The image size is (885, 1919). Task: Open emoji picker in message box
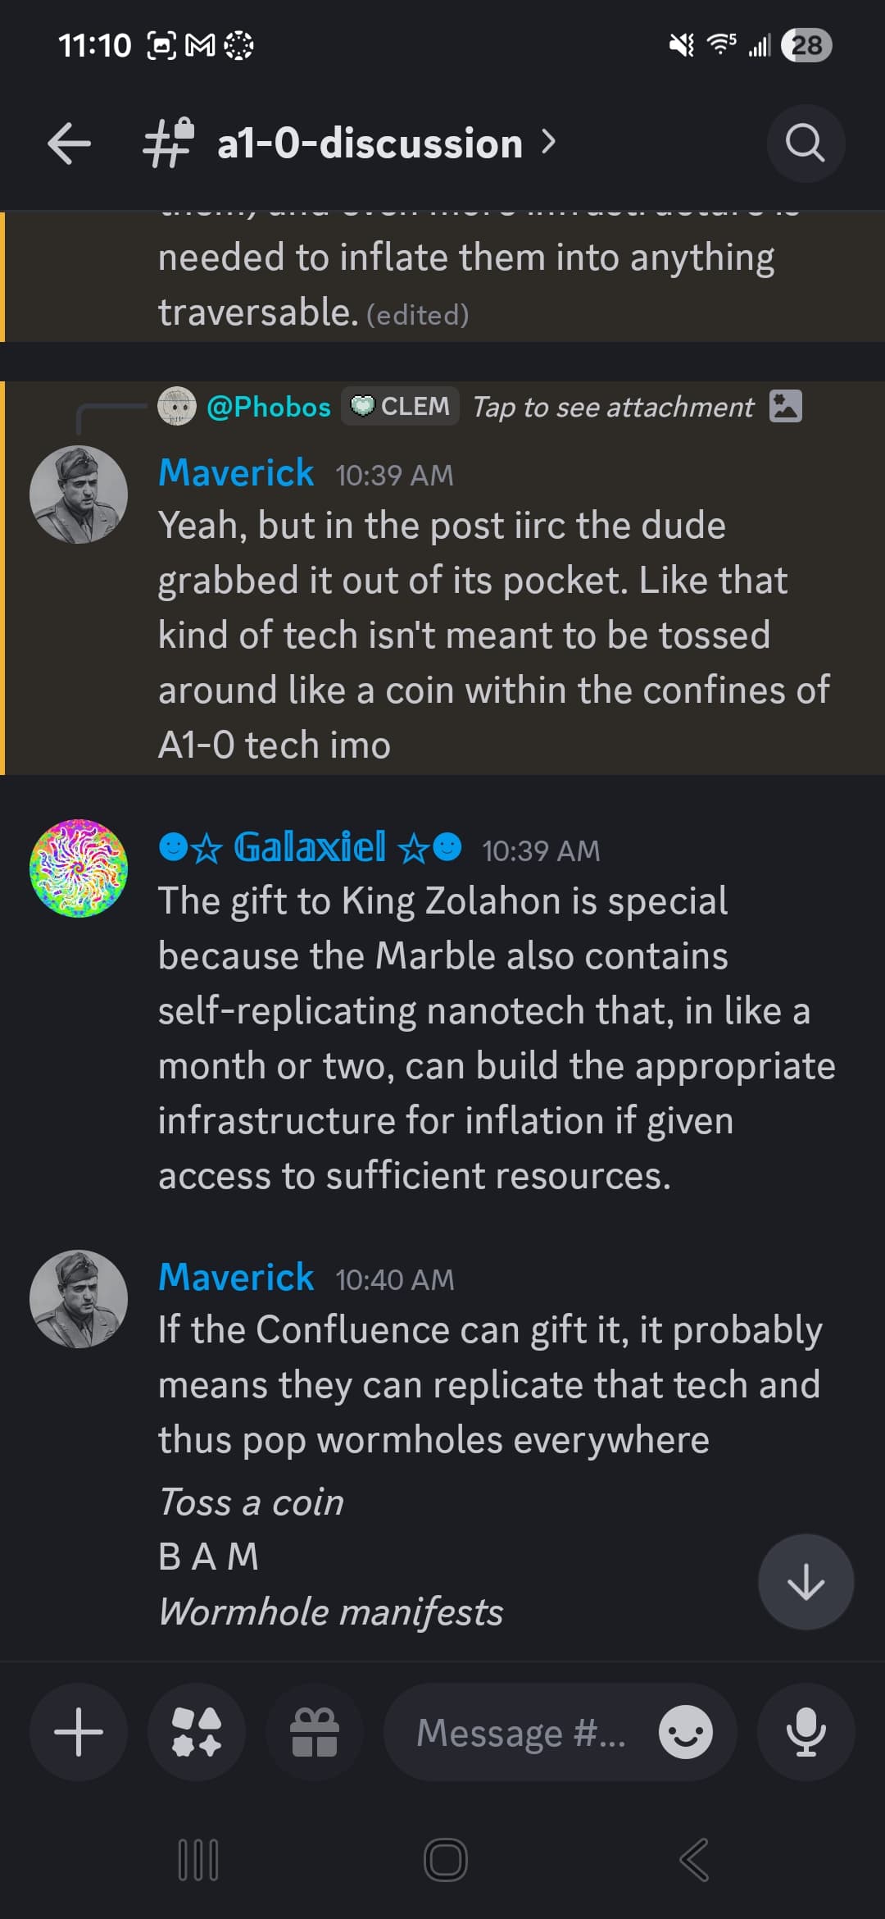click(685, 1732)
